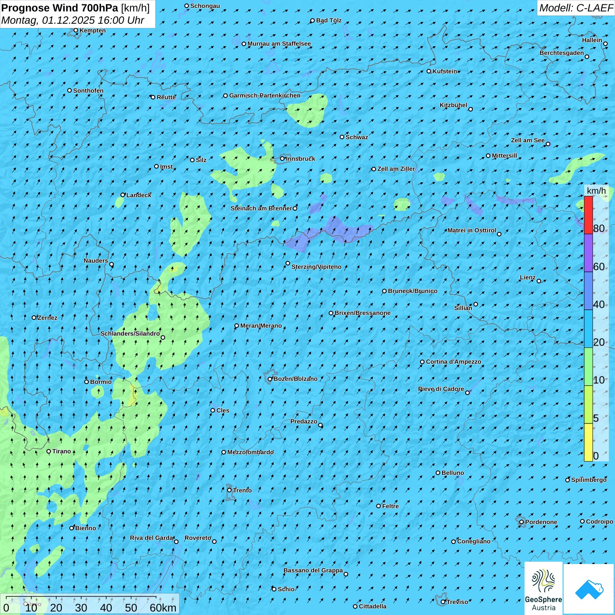Click the 'Steinach am Brenner' label

coord(261,209)
